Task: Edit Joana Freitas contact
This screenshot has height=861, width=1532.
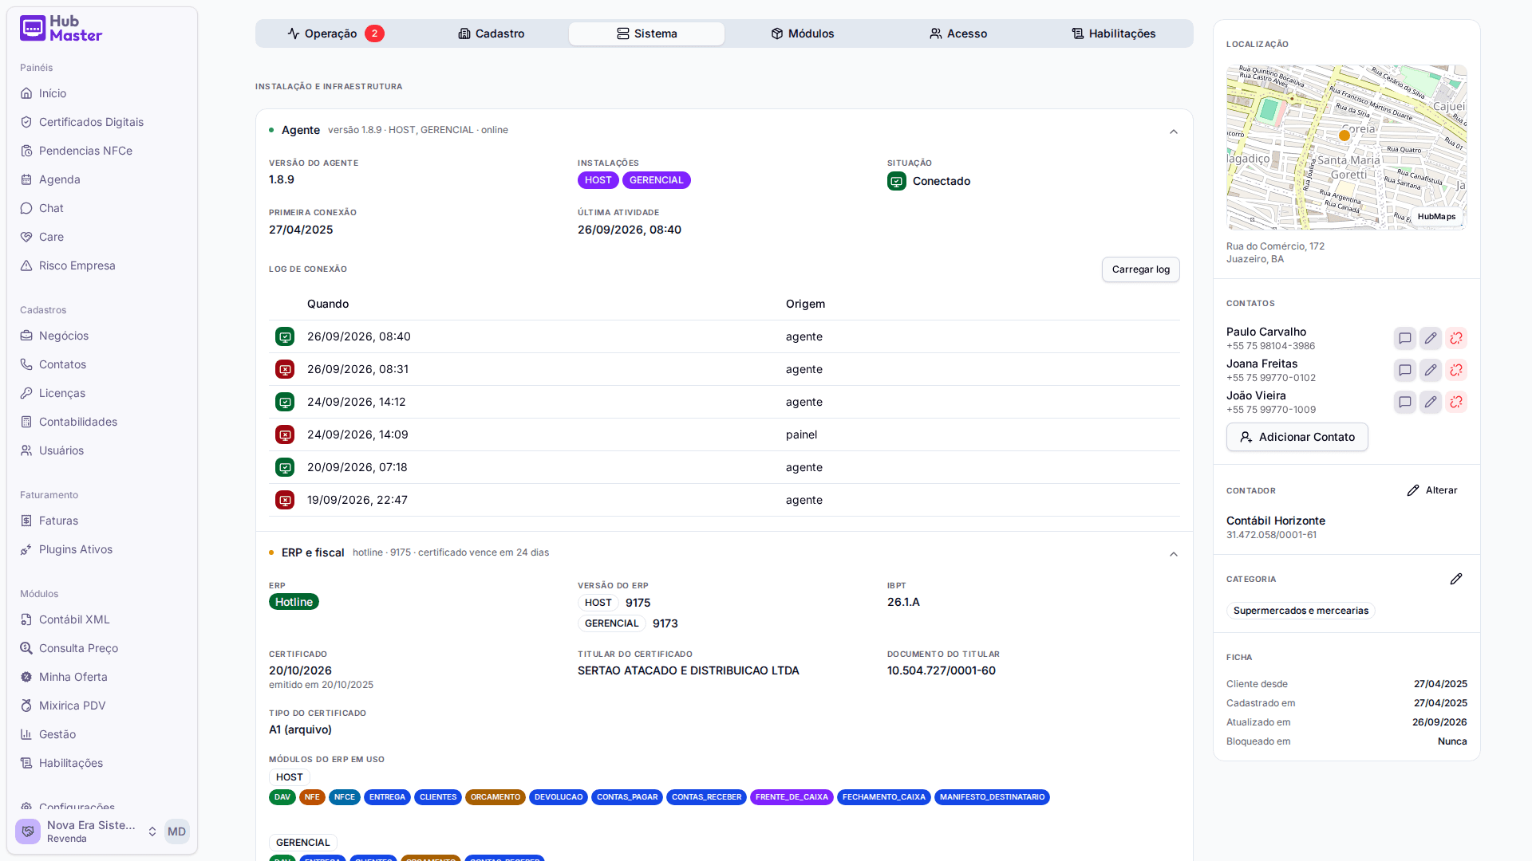Action: click(1430, 370)
